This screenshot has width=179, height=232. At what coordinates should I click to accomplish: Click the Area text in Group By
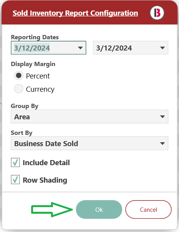[x=22, y=117]
